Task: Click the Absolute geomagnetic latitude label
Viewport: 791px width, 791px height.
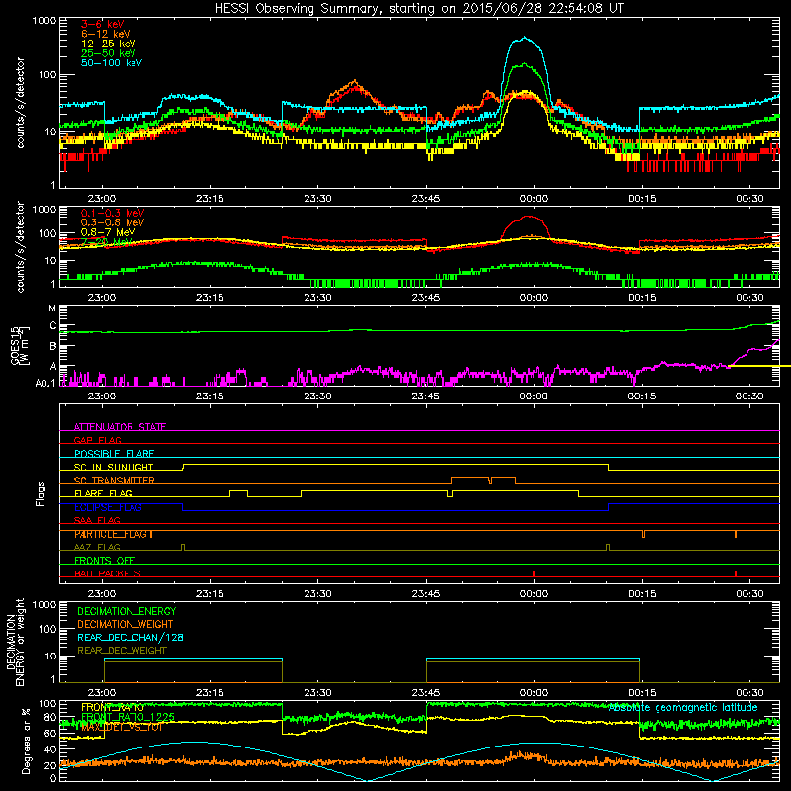Action: point(683,707)
